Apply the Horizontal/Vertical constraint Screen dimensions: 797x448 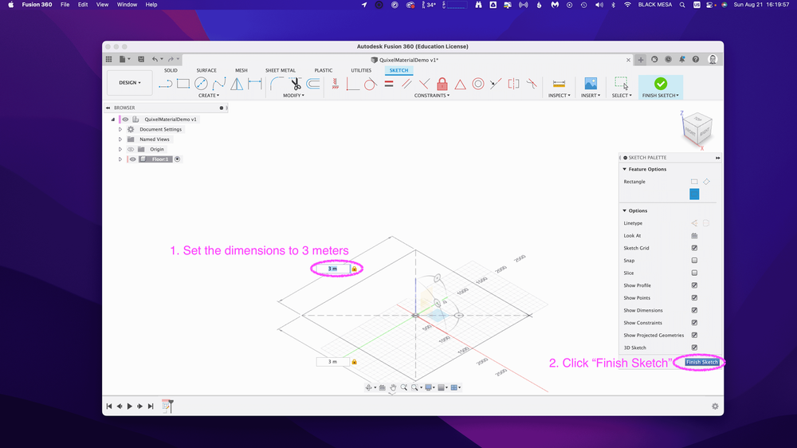click(336, 84)
